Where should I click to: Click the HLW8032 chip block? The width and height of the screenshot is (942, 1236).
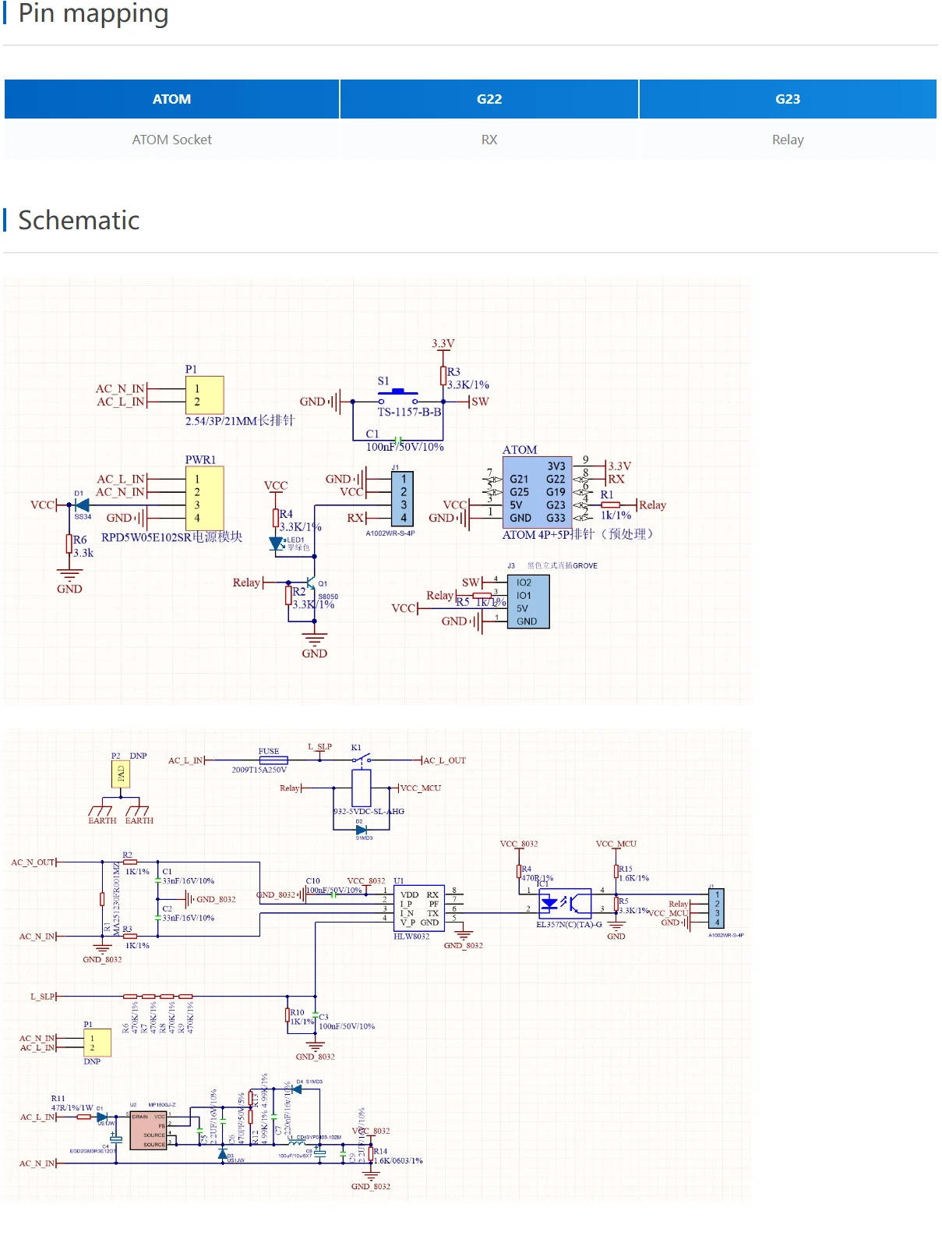point(419,908)
